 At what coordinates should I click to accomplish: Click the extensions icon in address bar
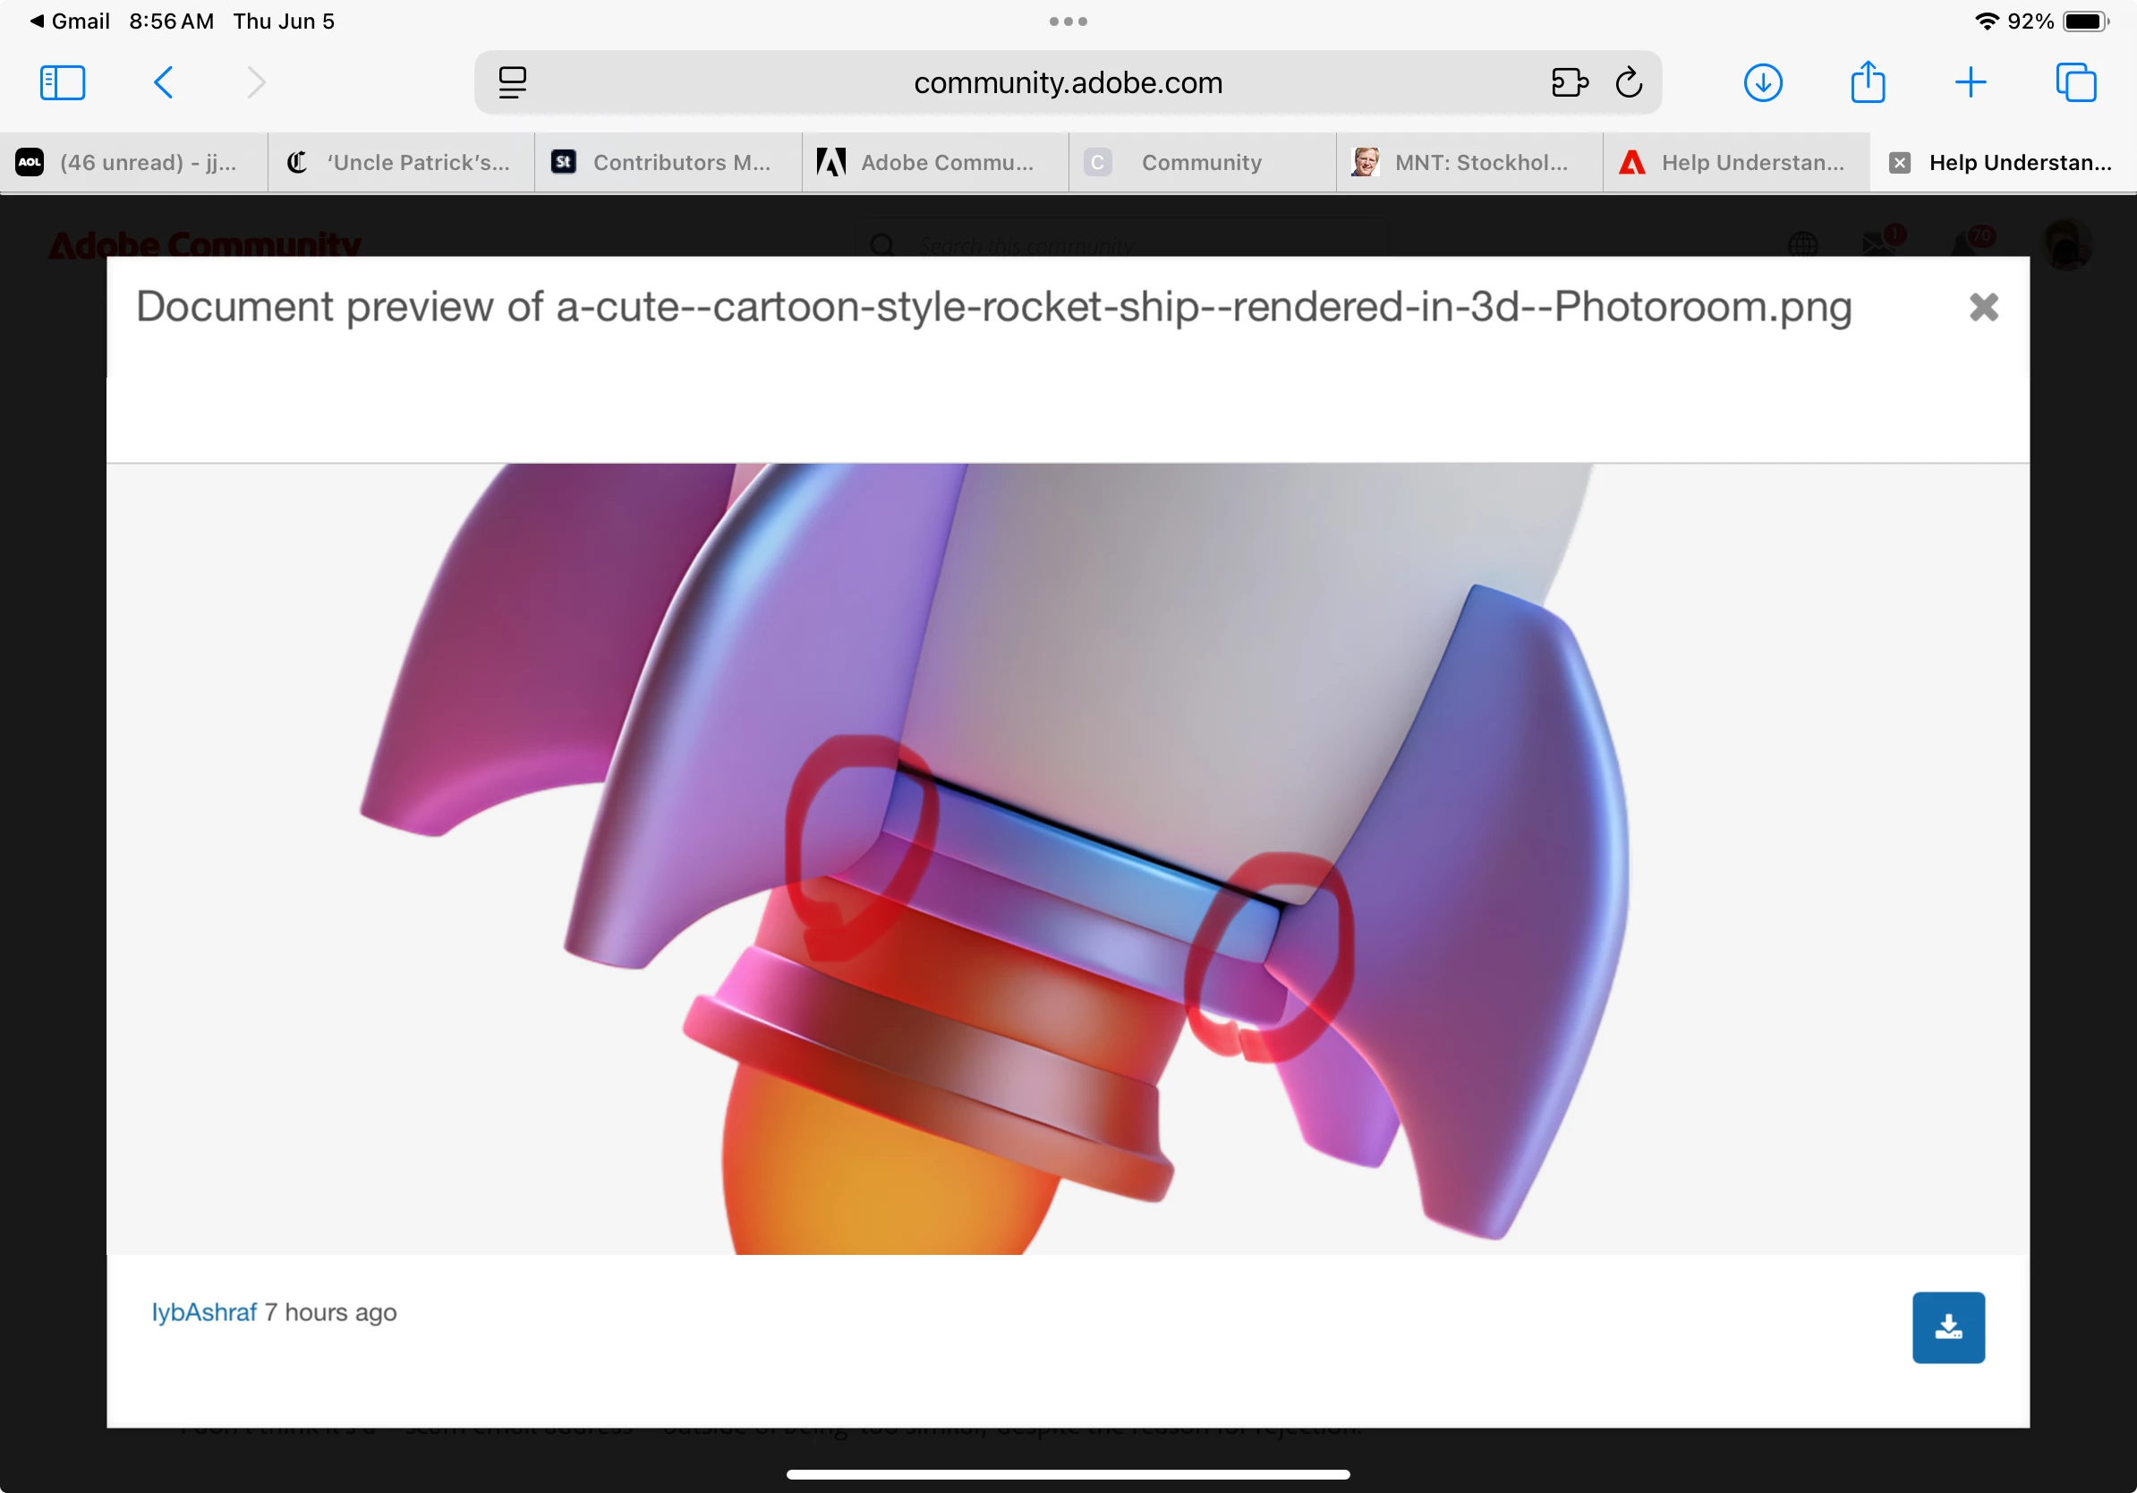1570,83
